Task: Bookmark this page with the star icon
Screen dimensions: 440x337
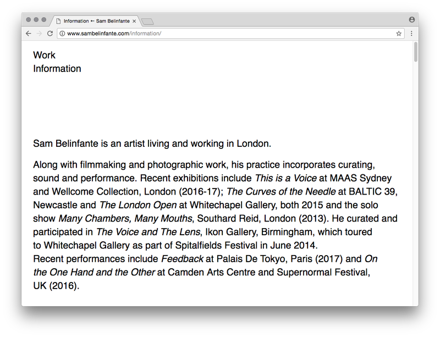Action: click(398, 34)
